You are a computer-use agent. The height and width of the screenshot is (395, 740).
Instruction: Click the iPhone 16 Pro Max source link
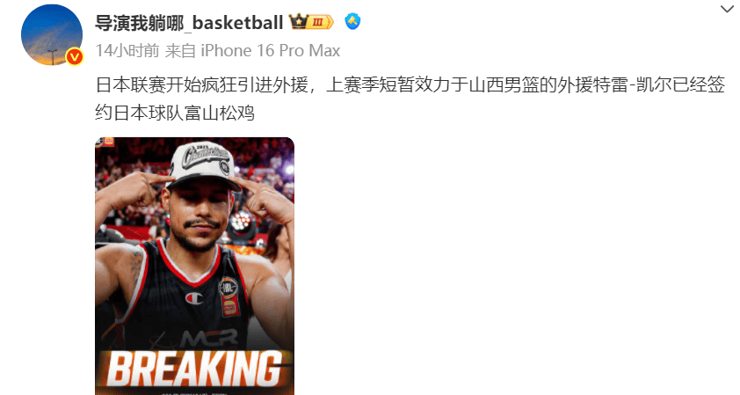pyautogui.click(x=271, y=50)
